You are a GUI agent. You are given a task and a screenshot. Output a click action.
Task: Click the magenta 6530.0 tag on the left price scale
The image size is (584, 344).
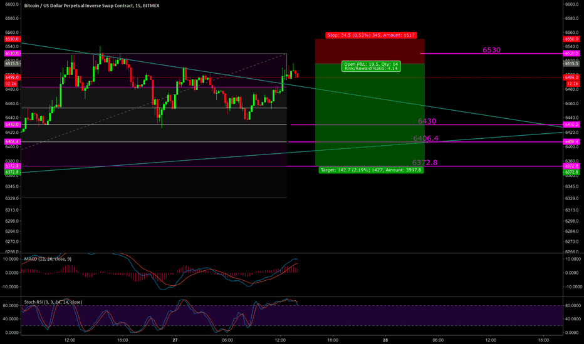(13, 54)
